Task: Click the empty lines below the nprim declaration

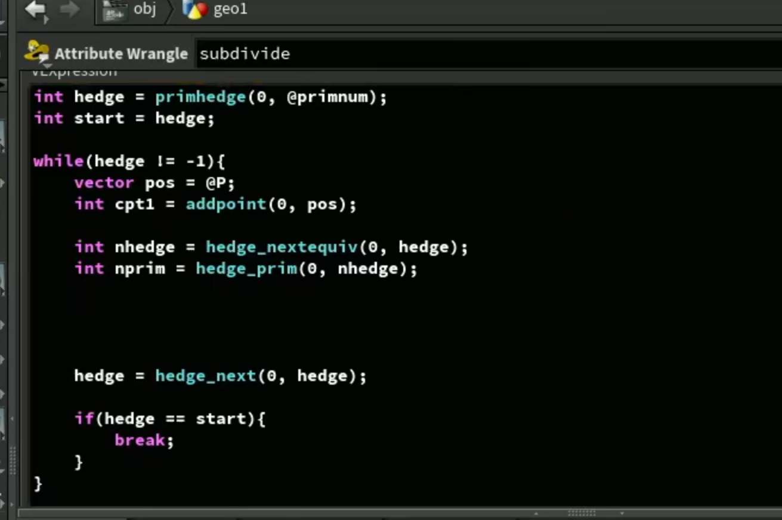Action: (x=406, y=322)
